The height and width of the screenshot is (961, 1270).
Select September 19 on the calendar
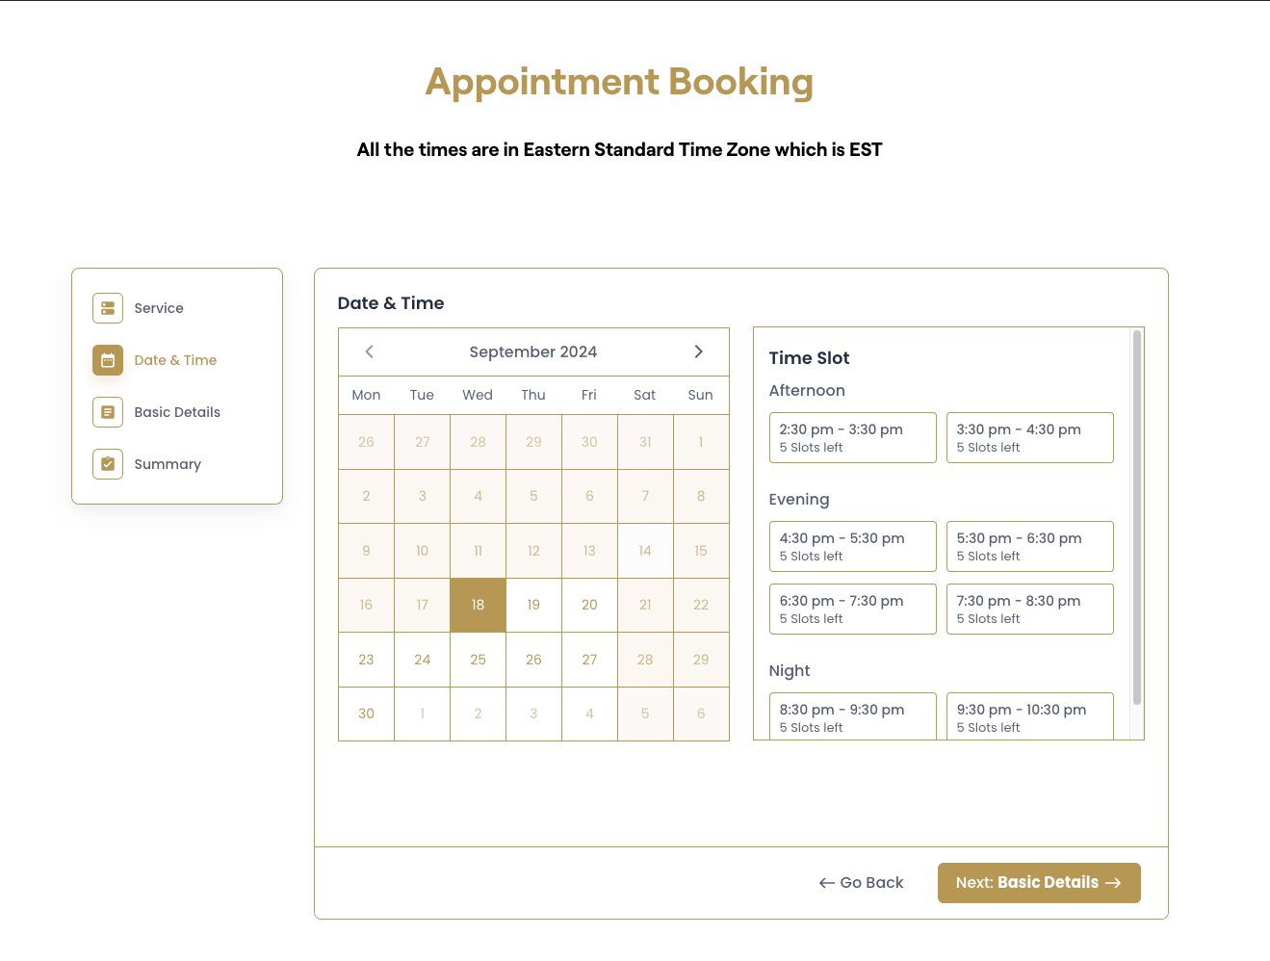tap(533, 605)
